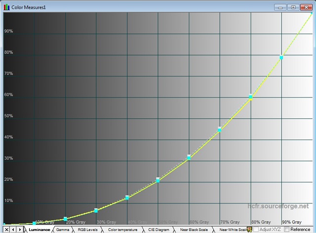Screen dimensions: 316x233
Task: Click the "Color Measures1" window title
Action: tap(29, 7)
